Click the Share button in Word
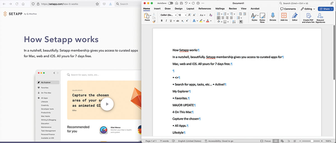The width and height of the screenshot is (336, 143). click(x=325, y=9)
